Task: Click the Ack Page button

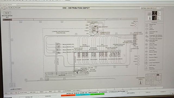Action: [143, 8]
